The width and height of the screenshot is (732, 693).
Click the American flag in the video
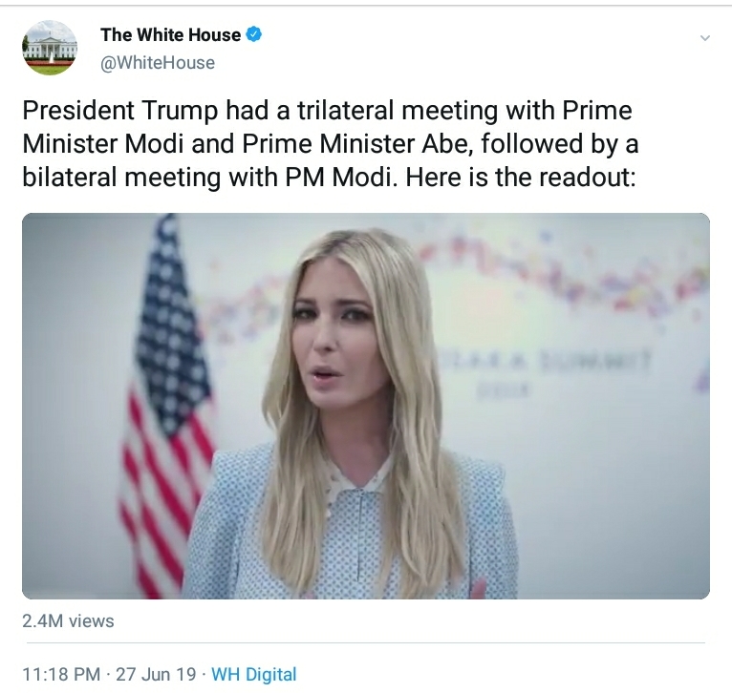coord(163,406)
